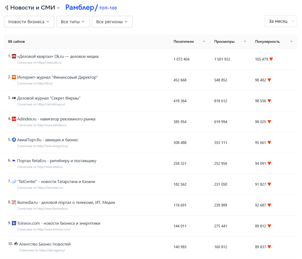The height and width of the screenshot is (259, 302).
Task: Click the 88 сайтов count header
Action: click(16, 41)
